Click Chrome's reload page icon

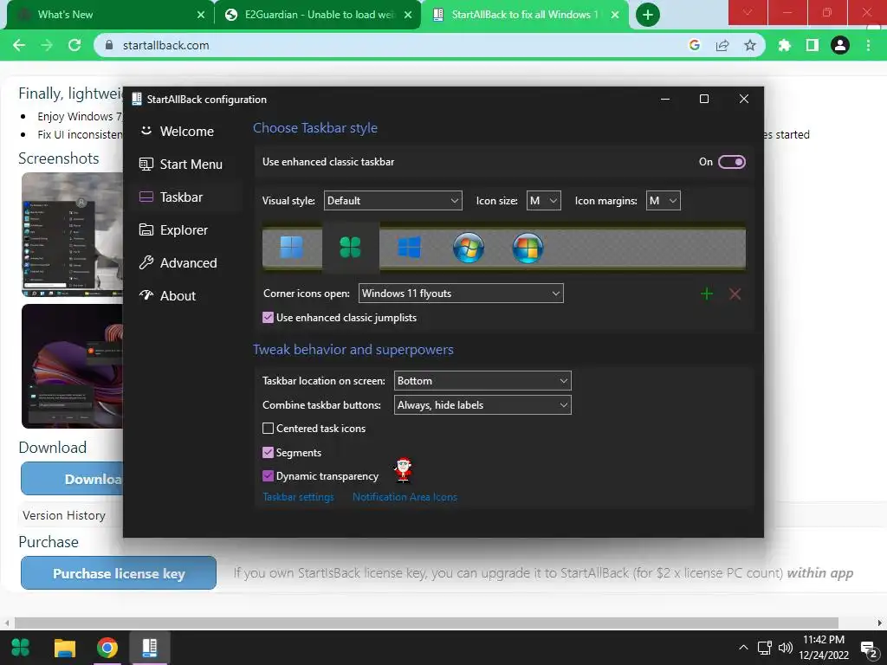point(74,45)
